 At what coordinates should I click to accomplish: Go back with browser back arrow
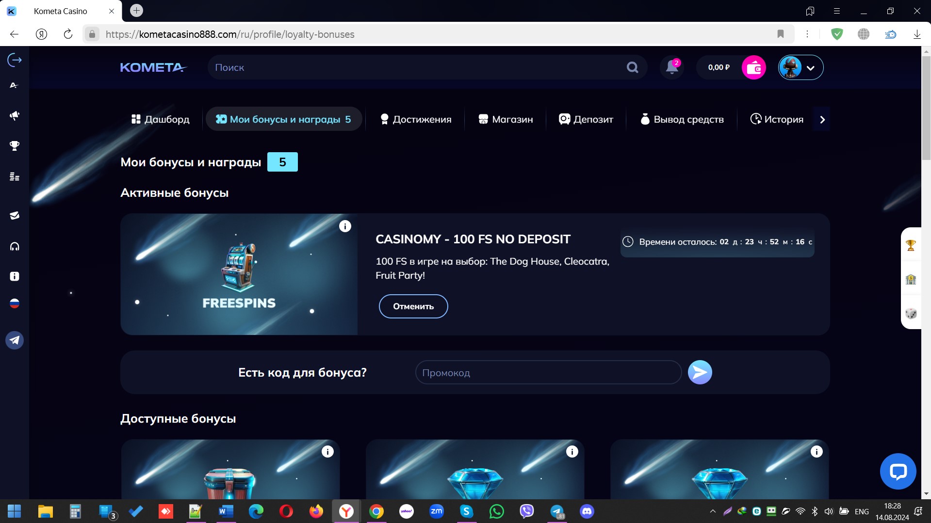click(x=15, y=34)
